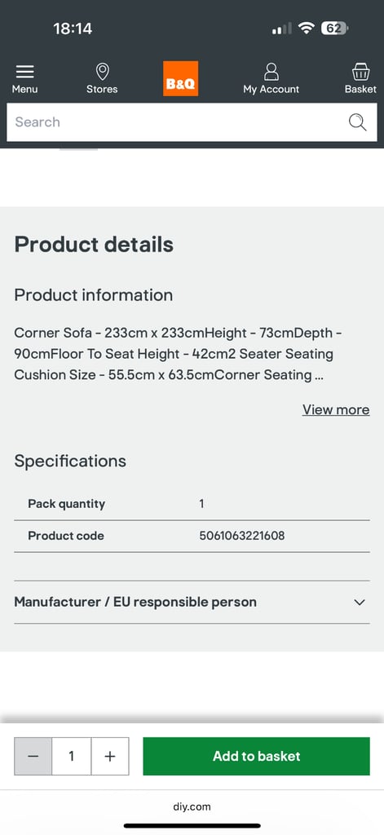Tap the magnifying glass search icon
The height and width of the screenshot is (835, 384).
coord(357,122)
